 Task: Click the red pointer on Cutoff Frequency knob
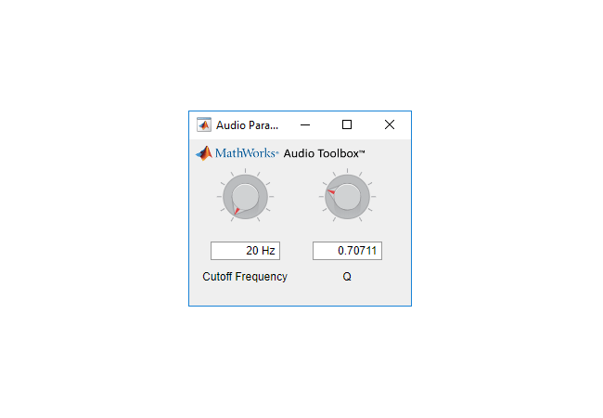coord(237,211)
